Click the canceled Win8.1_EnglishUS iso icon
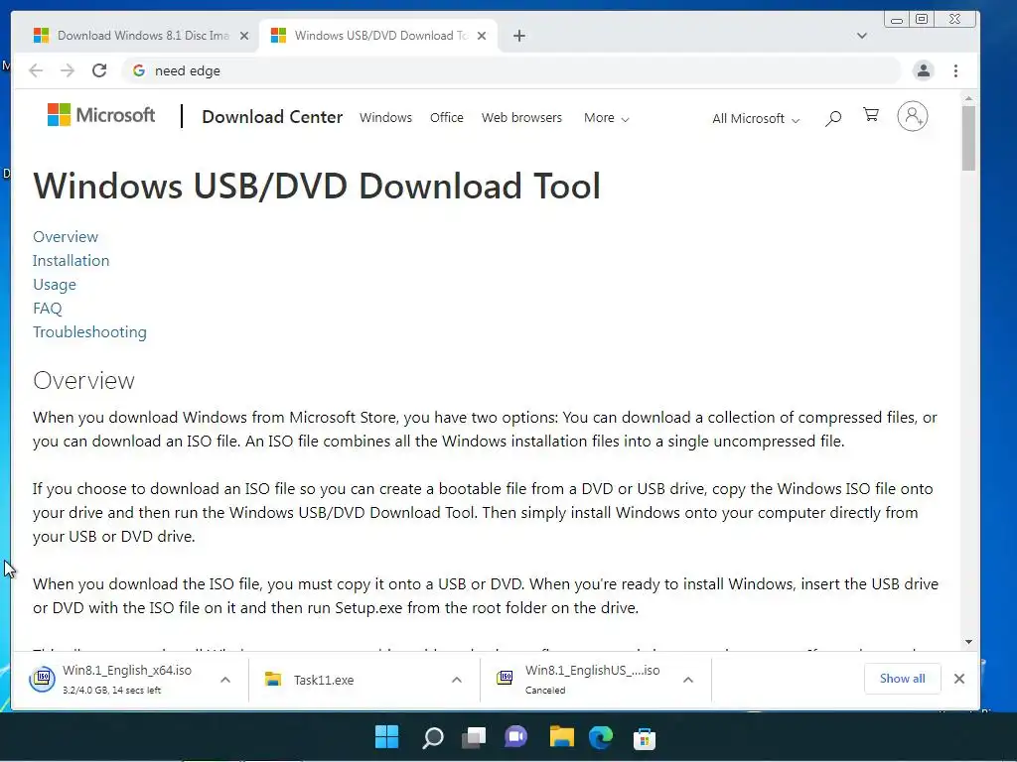Viewport: 1017px width, 762px height. pos(505,678)
